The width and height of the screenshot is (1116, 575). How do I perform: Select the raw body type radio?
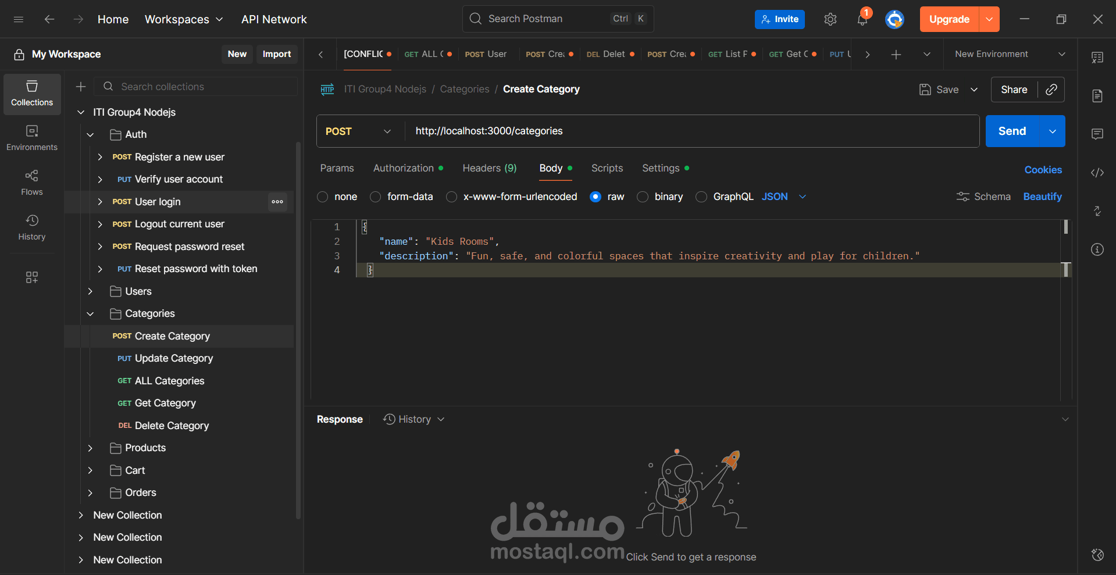coord(596,197)
